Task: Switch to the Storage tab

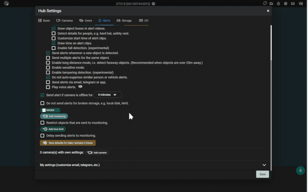Action: pos(124,20)
